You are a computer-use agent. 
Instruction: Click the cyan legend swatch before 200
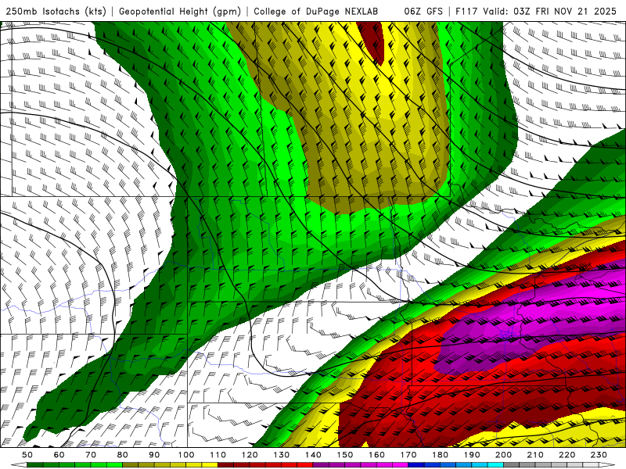pos(495,464)
